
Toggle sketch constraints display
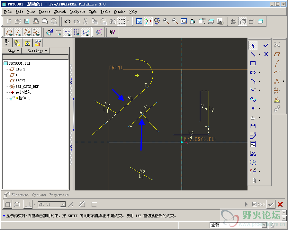[x=67, y=32]
